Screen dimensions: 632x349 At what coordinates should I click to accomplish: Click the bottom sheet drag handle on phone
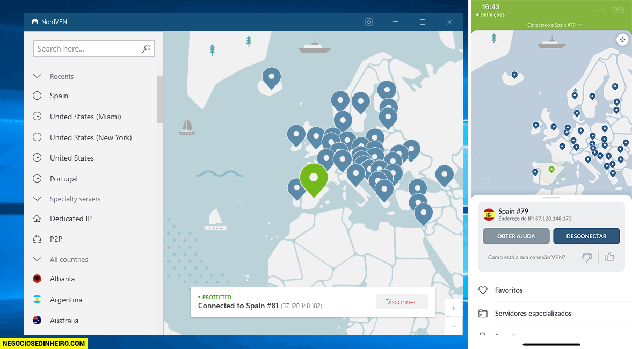coord(551,198)
